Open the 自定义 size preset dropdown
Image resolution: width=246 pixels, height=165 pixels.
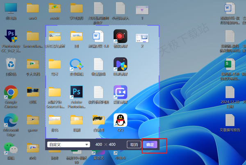(68, 145)
